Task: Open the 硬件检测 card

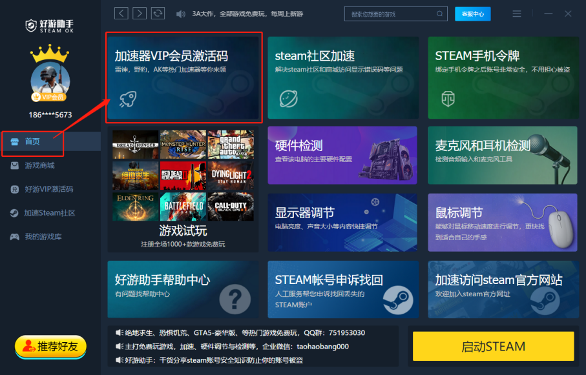Action: pos(342,155)
